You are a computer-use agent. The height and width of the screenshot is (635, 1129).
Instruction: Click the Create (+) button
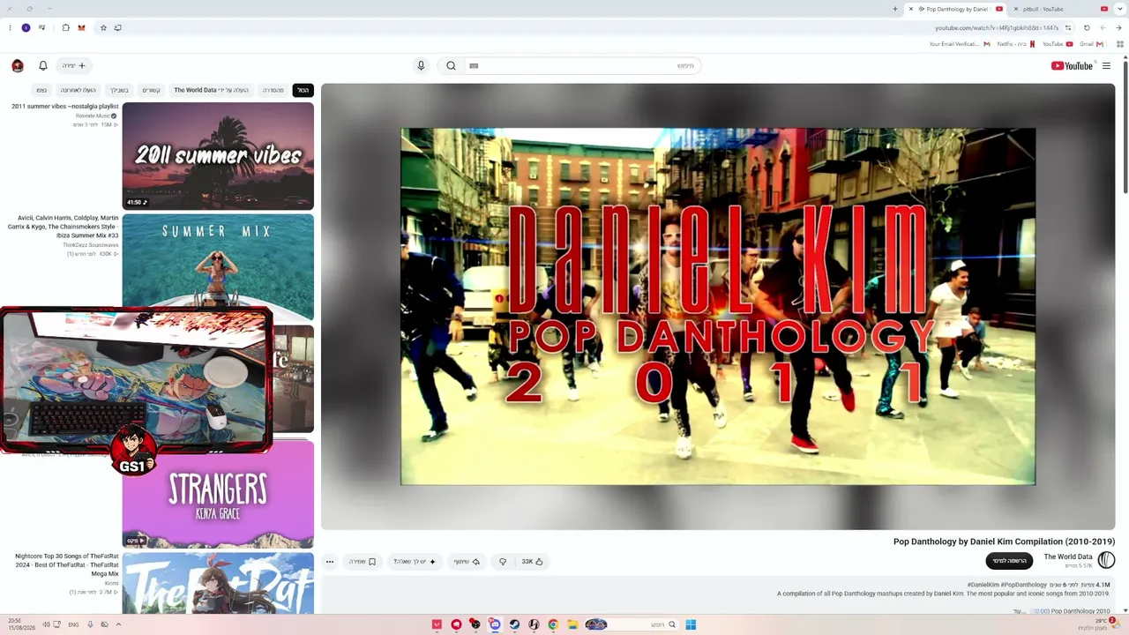tap(74, 65)
